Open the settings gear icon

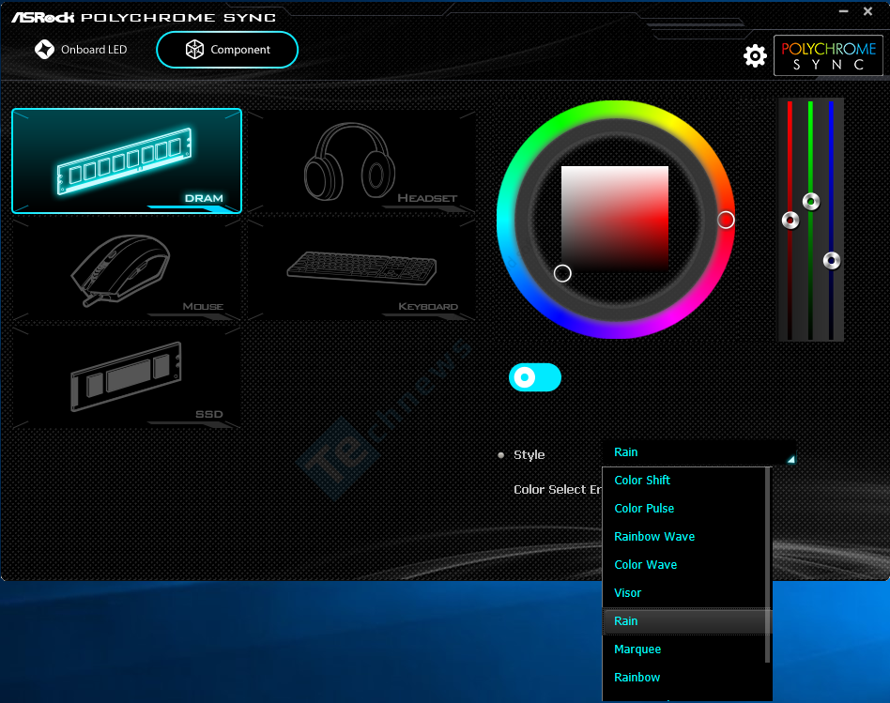coord(755,55)
